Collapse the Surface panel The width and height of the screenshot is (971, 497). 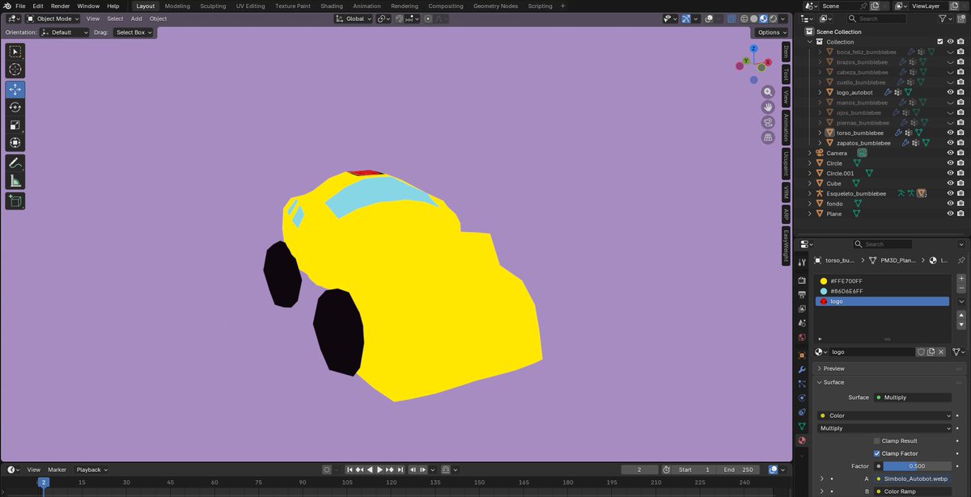[890, 382]
